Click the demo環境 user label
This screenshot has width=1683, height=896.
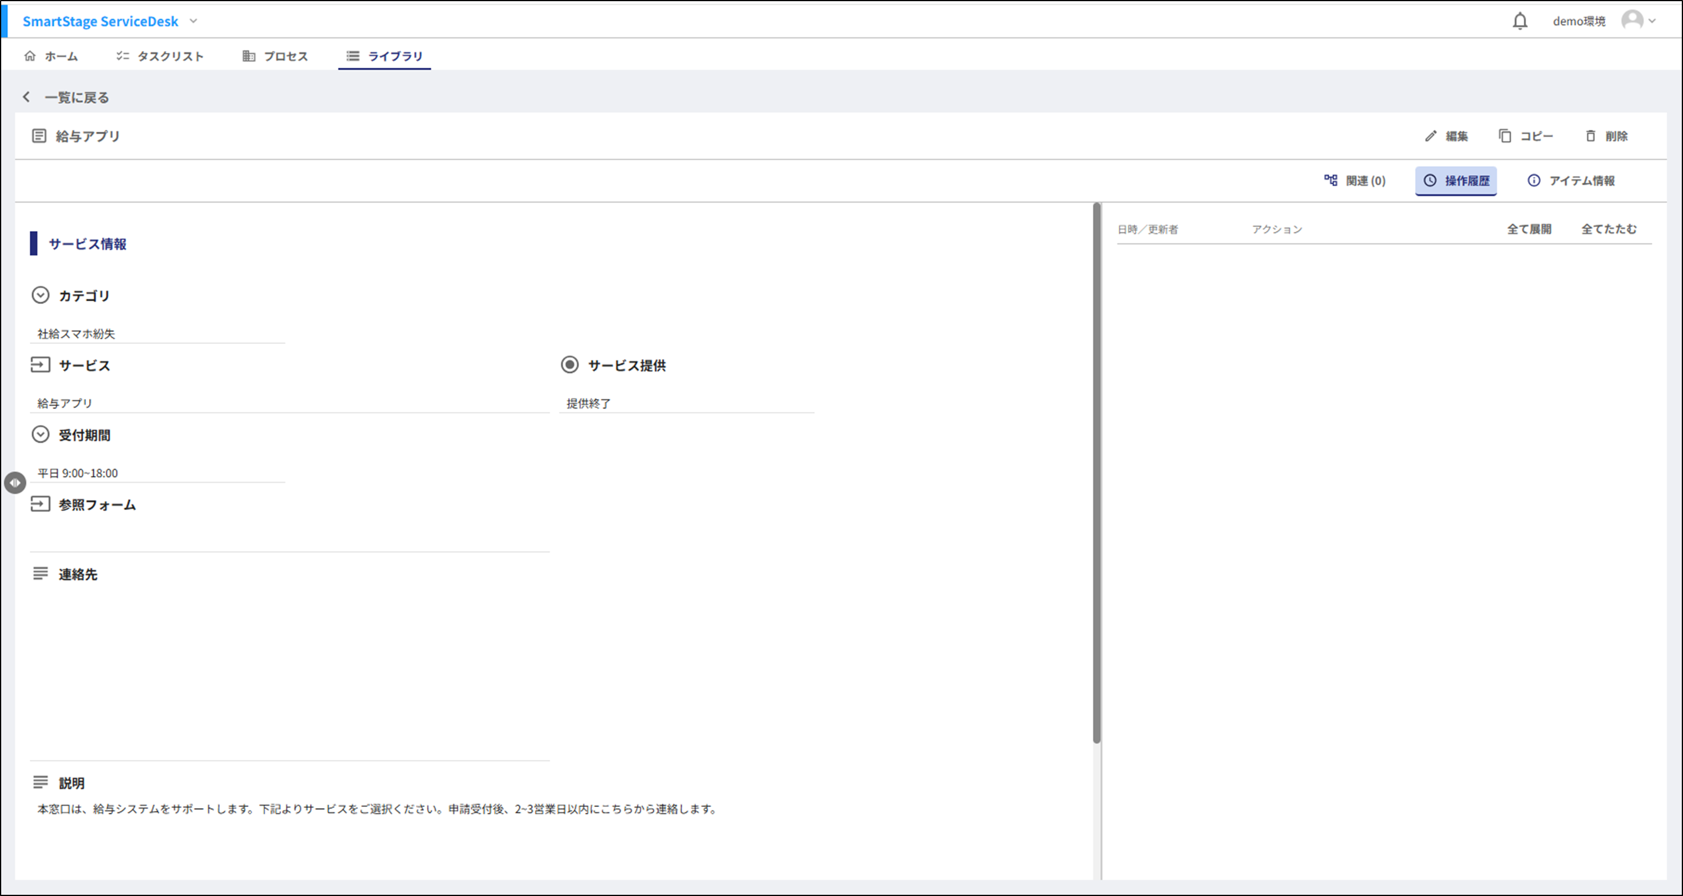pos(1578,21)
